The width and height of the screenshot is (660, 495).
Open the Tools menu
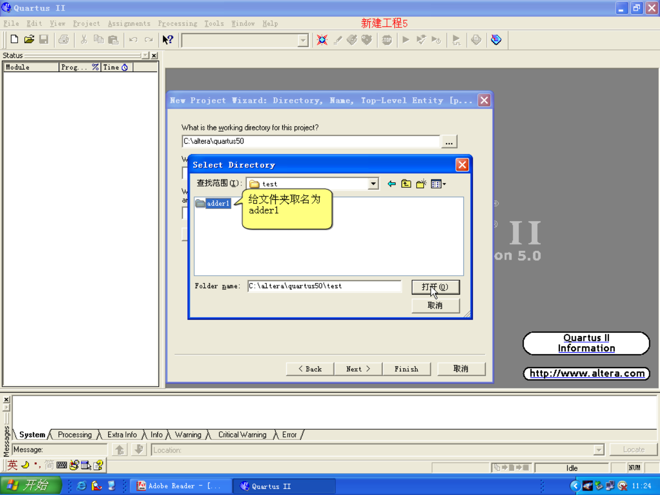click(214, 23)
